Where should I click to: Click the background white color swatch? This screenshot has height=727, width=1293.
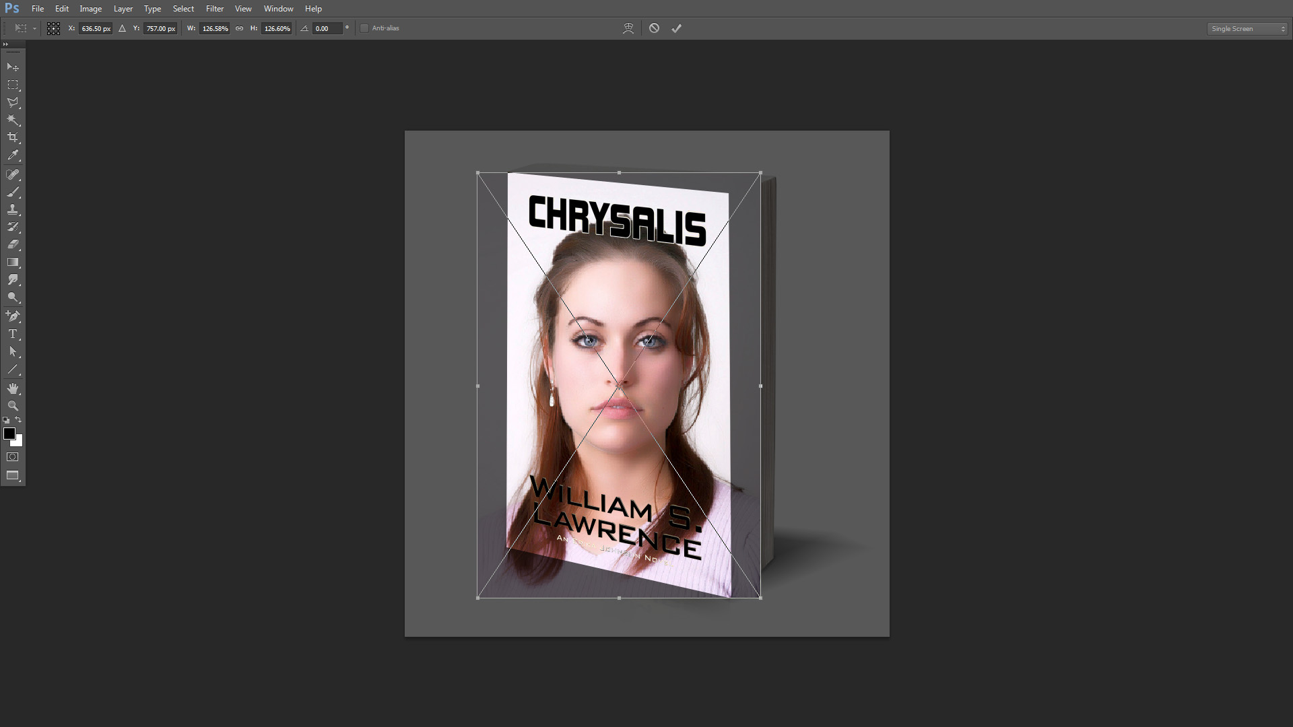coord(19,442)
